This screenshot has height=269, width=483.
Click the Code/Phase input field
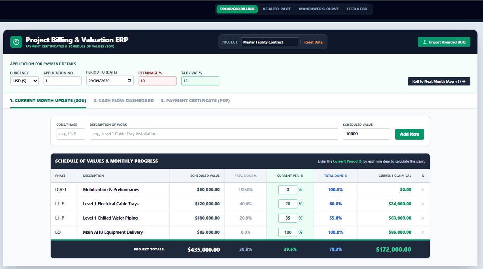pyautogui.click(x=71, y=134)
